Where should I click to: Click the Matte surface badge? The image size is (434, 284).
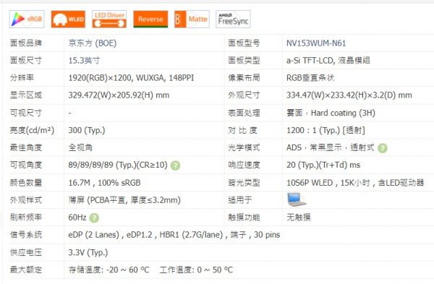192,19
